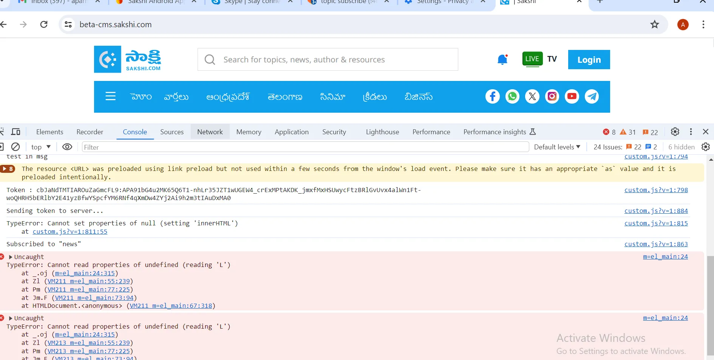
Task: Open the notification bell
Action: 502,59
